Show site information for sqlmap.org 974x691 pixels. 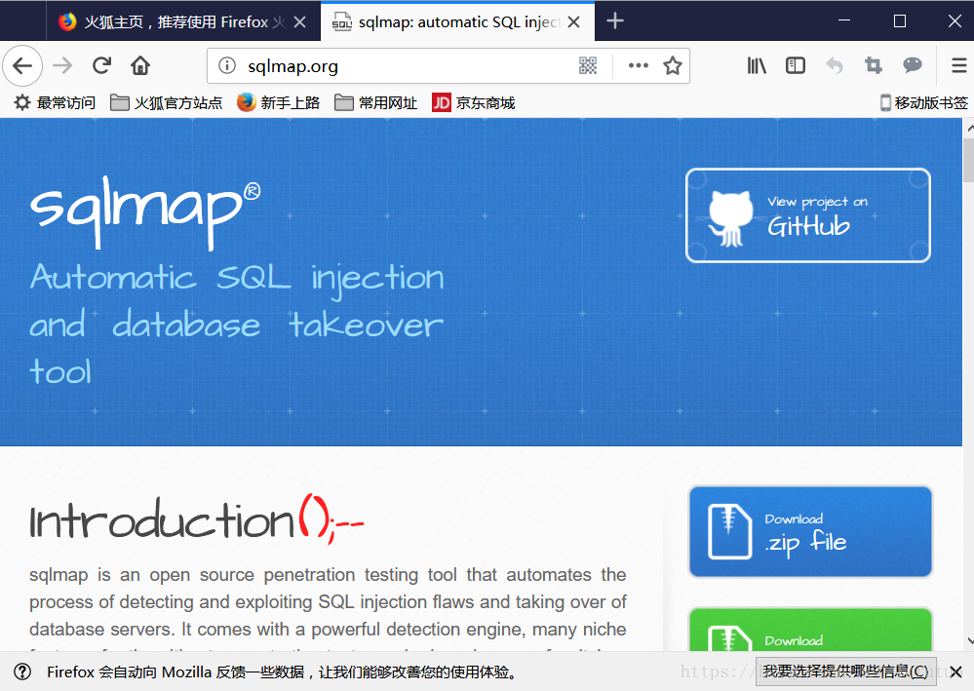tap(227, 65)
